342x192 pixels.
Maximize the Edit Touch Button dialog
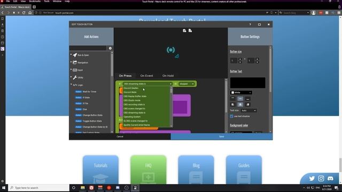click(259, 25)
